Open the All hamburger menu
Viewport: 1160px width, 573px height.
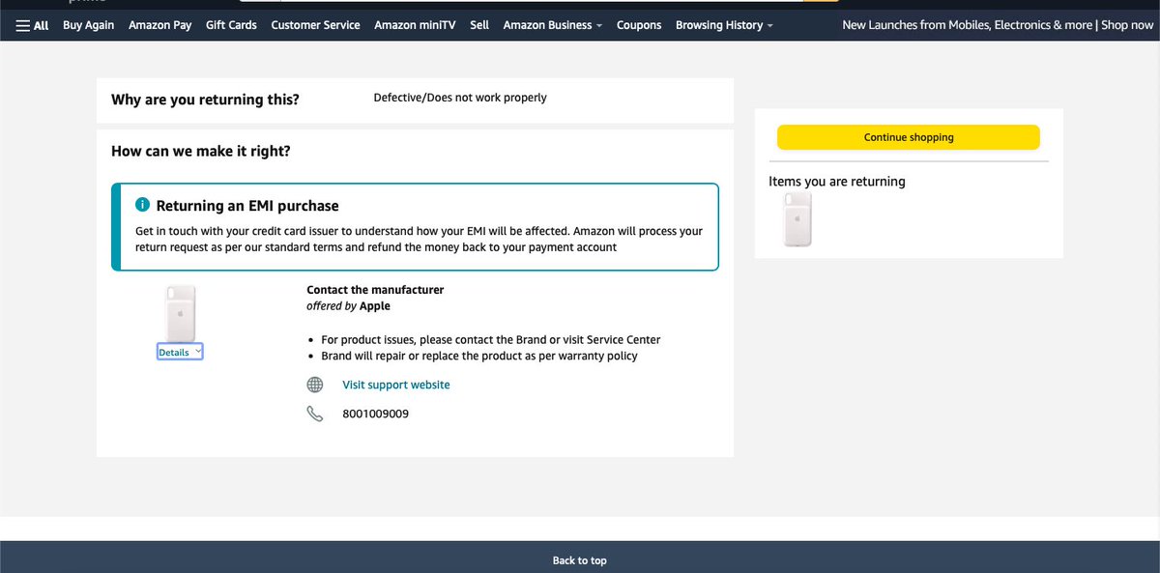33,25
